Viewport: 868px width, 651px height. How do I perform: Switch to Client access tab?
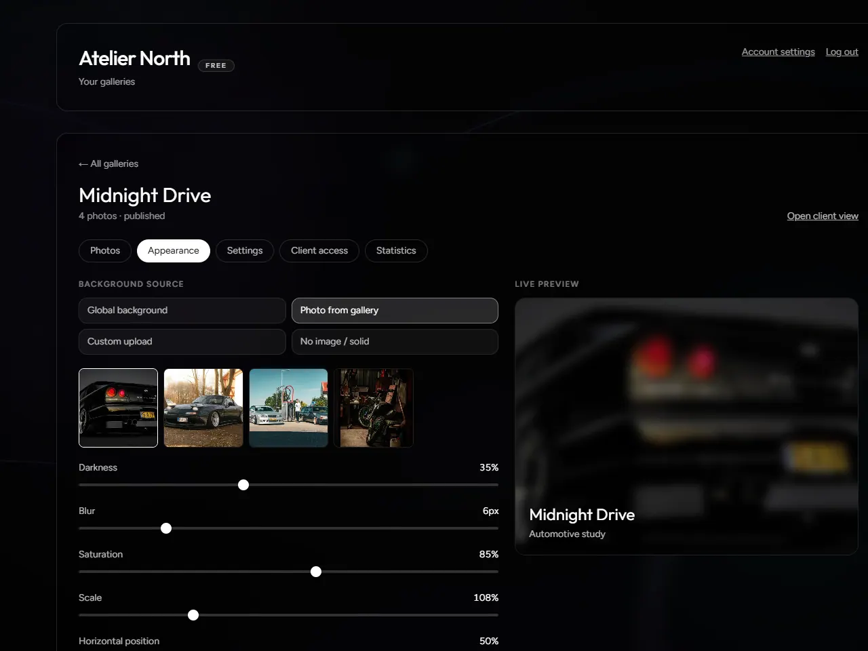[x=319, y=250]
